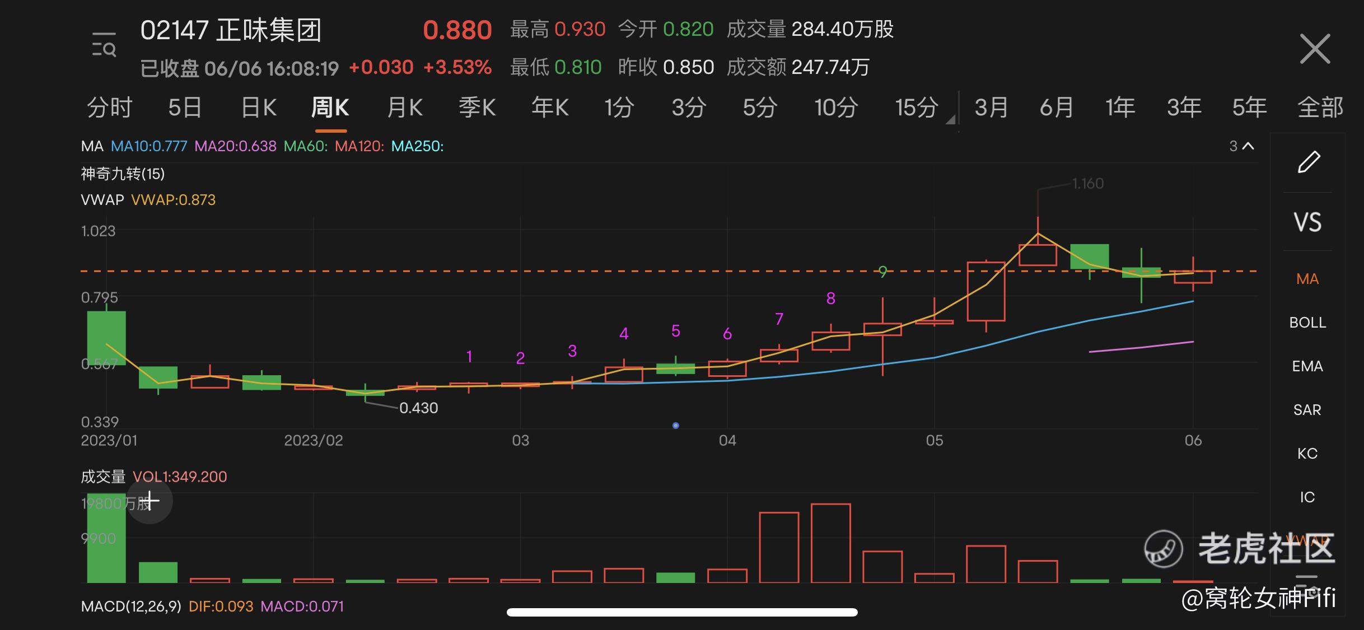Enable the KC indicator
The height and width of the screenshot is (630, 1364).
pyautogui.click(x=1307, y=454)
